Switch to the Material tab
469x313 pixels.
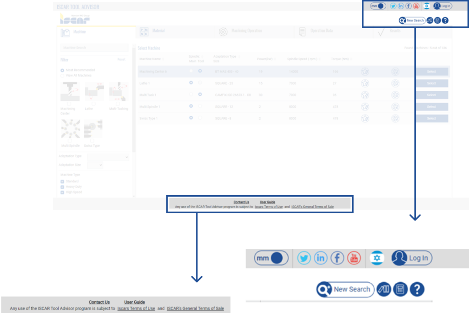pos(175,32)
